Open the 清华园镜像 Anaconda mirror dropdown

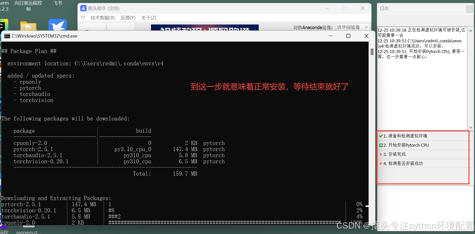point(353,27)
